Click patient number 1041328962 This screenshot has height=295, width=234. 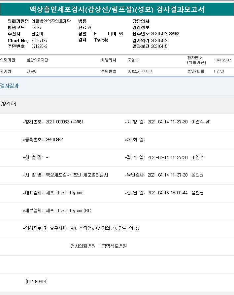(x=223, y=60)
